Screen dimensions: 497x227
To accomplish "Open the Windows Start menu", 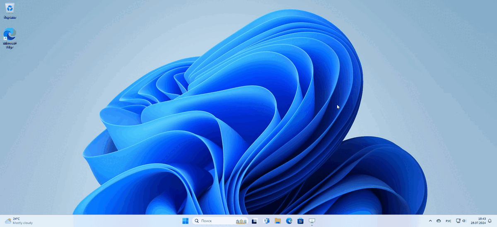I will (x=185, y=221).
